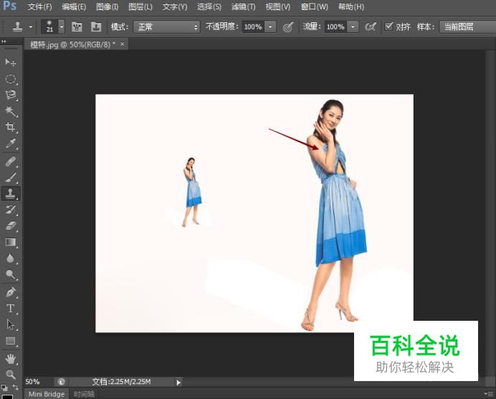
Task: Click the 50% zoom level field
Action: pyautogui.click(x=32, y=382)
